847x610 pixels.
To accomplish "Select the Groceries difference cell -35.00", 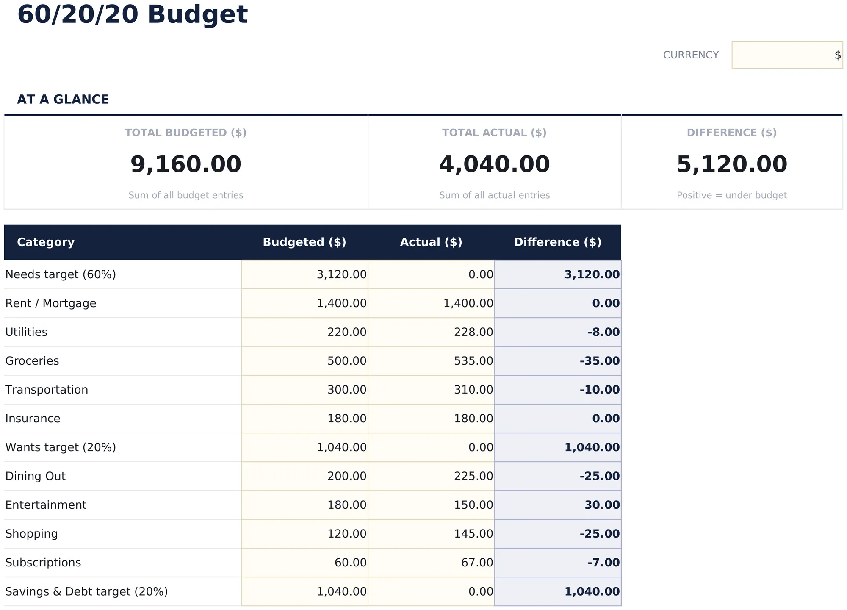I will [x=558, y=361].
